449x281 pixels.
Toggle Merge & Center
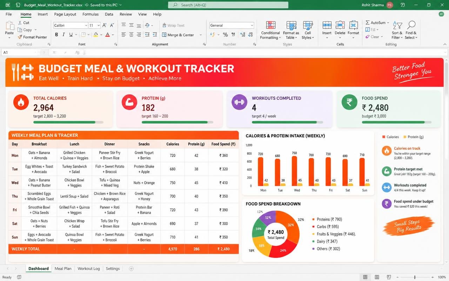click(x=178, y=35)
